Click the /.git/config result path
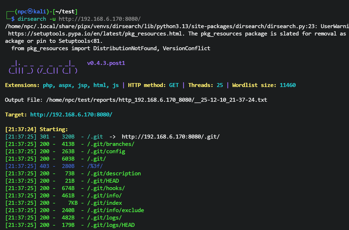Image resolution: width=349 pixels, height=230 pixels. [x=106, y=151]
